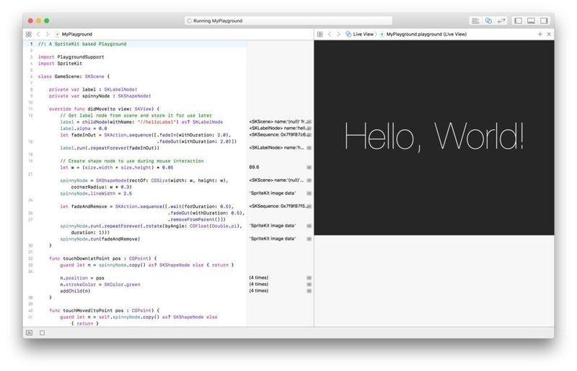Image resolution: width=577 pixels, height=371 pixels.
Task: Toggle the bottom Debug area panel
Action: (x=531, y=21)
